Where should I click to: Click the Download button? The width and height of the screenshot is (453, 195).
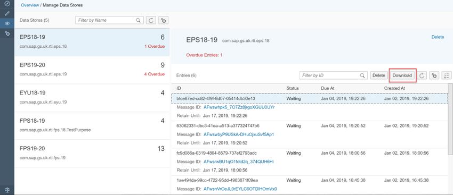(402, 75)
